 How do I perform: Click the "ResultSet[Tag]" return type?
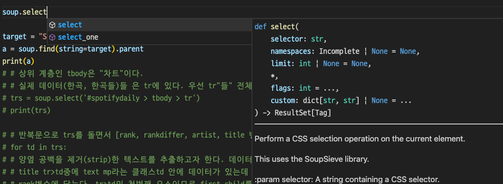(x=303, y=113)
